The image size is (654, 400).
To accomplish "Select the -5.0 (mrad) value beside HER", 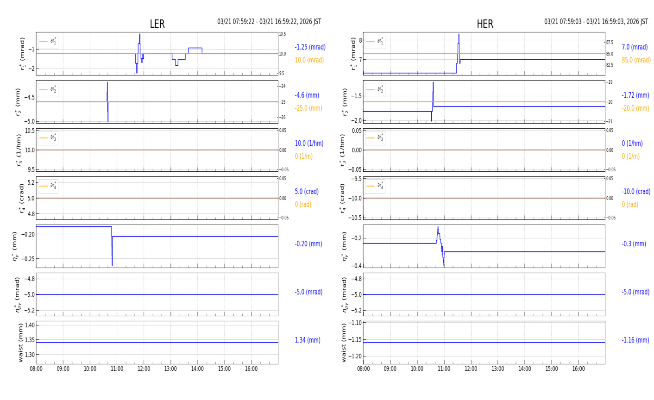I will tap(635, 292).
